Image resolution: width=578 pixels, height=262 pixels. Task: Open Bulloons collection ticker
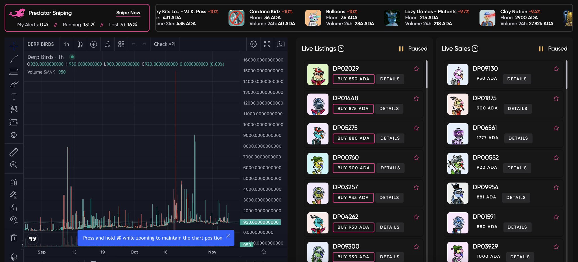click(340, 18)
